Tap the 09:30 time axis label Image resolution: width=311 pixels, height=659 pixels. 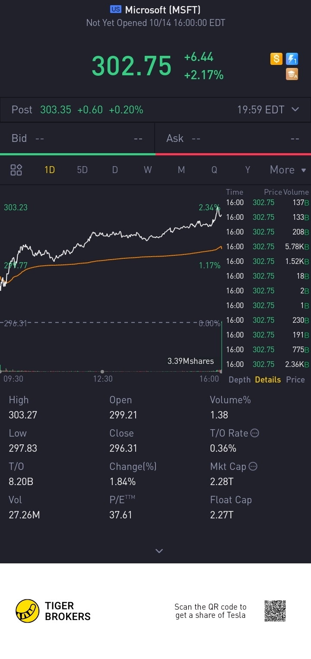tap(13, 379)
